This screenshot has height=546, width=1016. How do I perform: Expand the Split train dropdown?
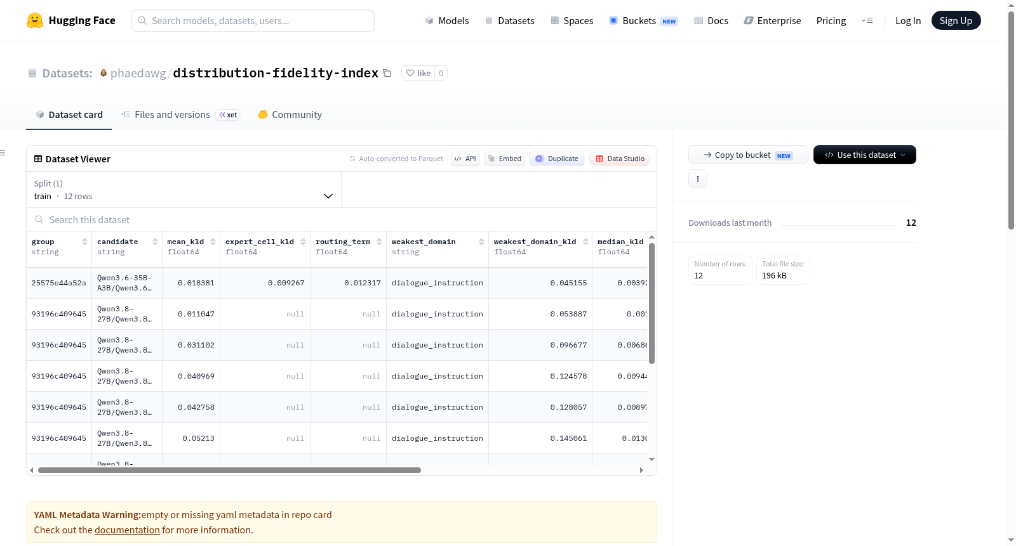pyautogui.click(x=184, y=190)
